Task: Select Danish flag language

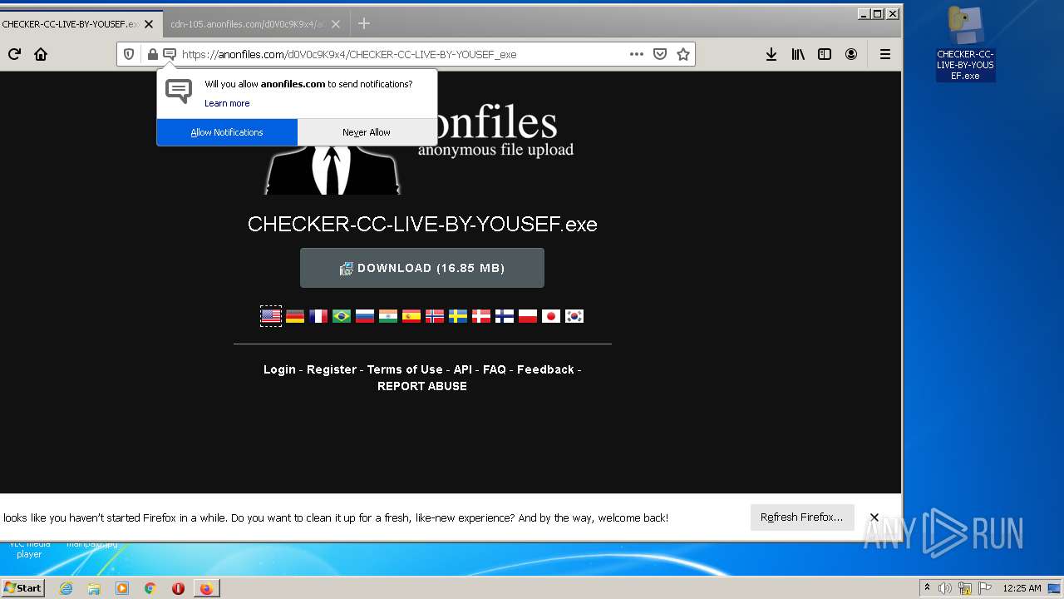Action: [x=481, y=316]
